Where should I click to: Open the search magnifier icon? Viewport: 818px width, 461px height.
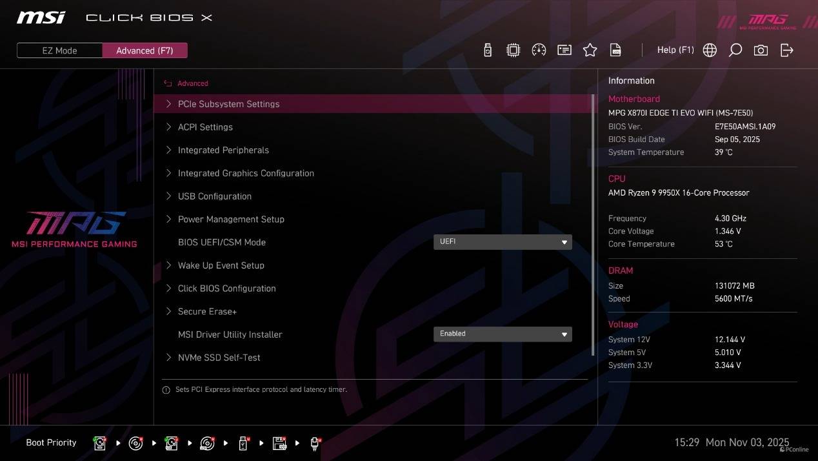(x=735, y=50)
